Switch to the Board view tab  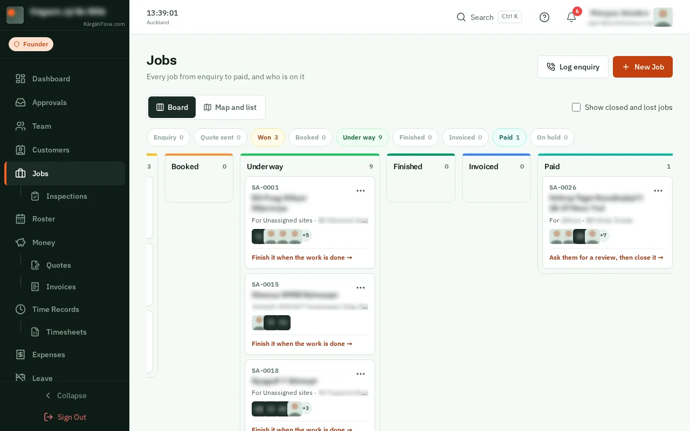(x=172, y=107)
